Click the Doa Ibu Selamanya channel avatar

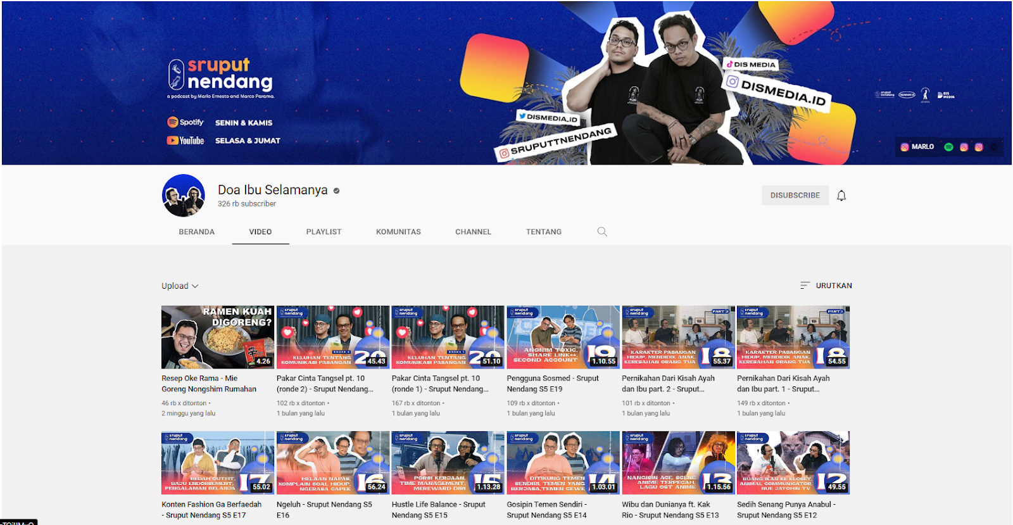(184, 196)
